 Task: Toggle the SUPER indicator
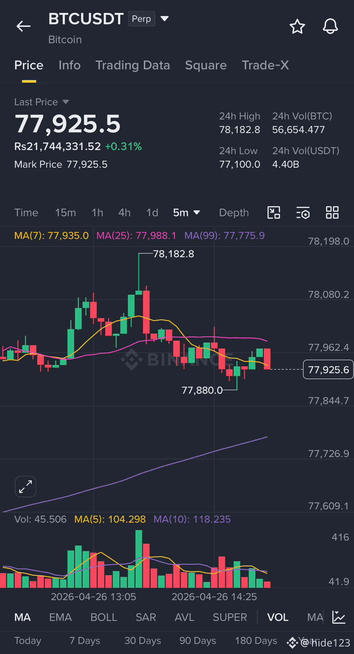[x=230, y=617]
